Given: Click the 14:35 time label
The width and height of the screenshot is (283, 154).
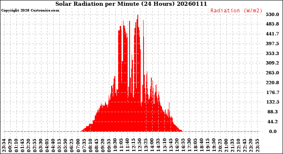Looking at the screenshot, I should [x=158, y=146].
